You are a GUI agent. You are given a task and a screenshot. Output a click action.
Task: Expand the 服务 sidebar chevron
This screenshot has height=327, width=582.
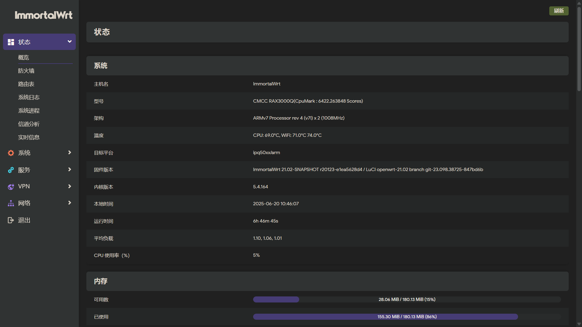point(69,169)
